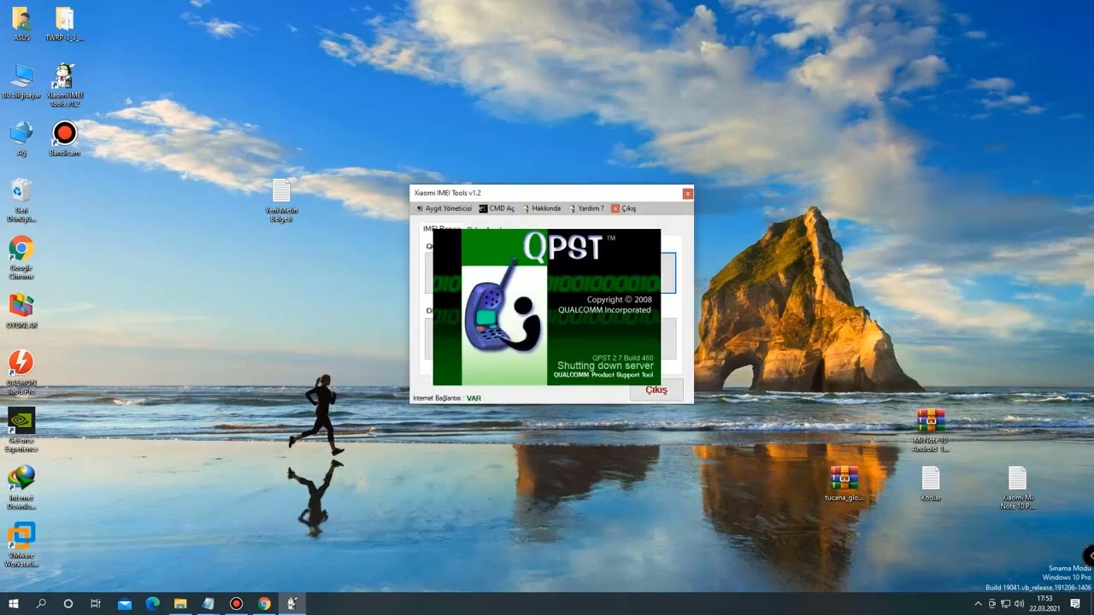Viewport: 1094px width, 615px height.
Task: Switch to the IMEI Repair tab
Action: [440, 229]
